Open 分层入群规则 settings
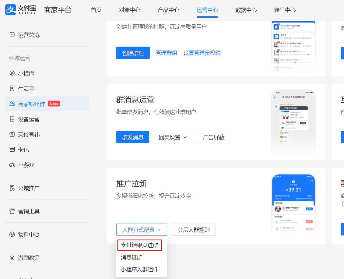Screen dimensions: 344x279 click(194, 230)
